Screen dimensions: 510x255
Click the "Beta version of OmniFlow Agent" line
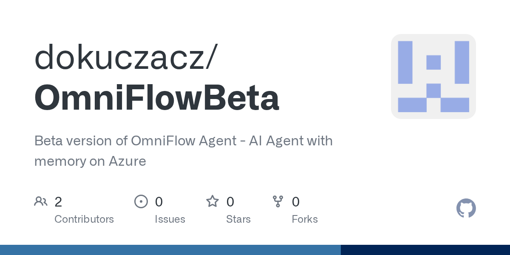coord(183,141)
